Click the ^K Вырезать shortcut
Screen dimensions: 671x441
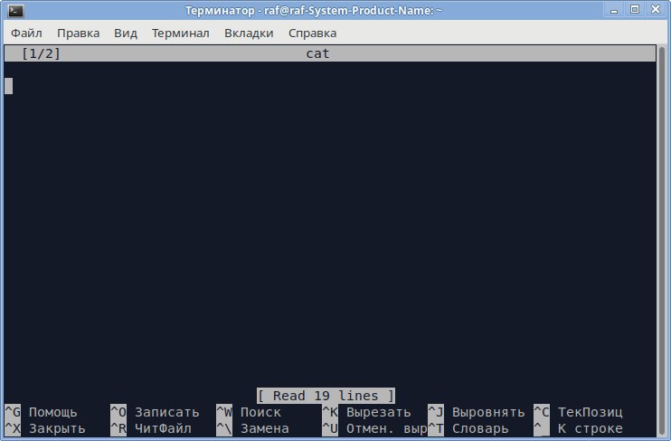pyautogui.click(x=366, y=412)
